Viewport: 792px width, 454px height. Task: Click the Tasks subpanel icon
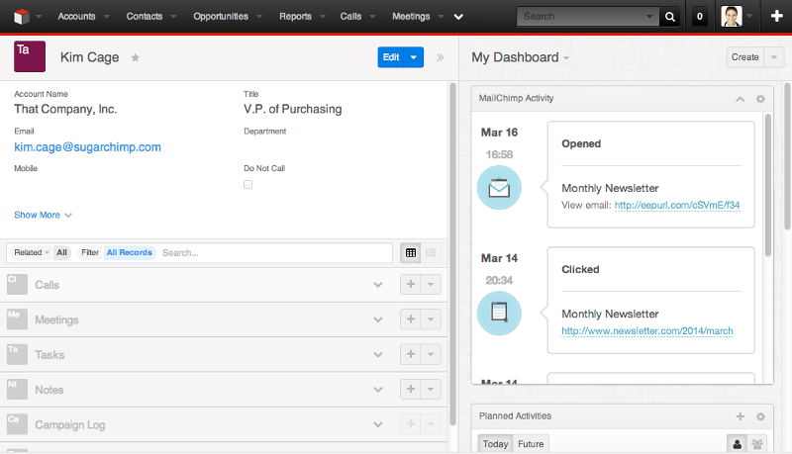click(x=17, y=355)
